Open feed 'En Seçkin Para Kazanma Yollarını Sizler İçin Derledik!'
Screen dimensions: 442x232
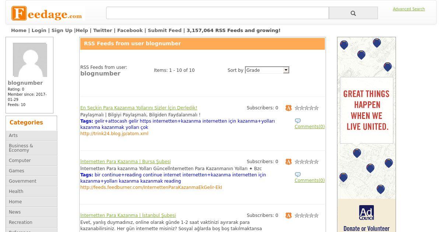point(139,108)
